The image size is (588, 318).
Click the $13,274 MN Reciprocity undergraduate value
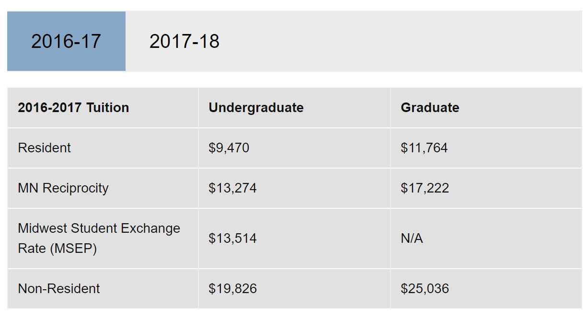pyautogui.click(x=232, y=188)
